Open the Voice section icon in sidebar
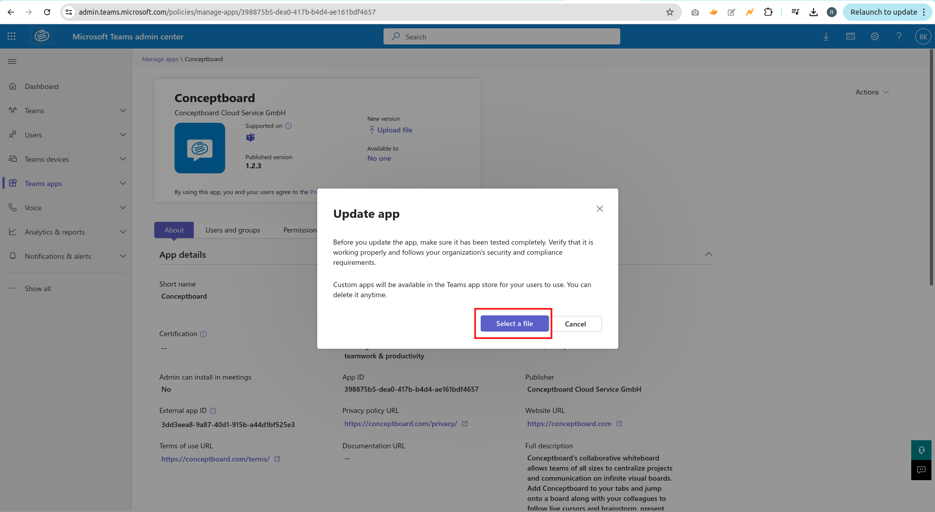This screenshot has height=512, width=935. 13,207
